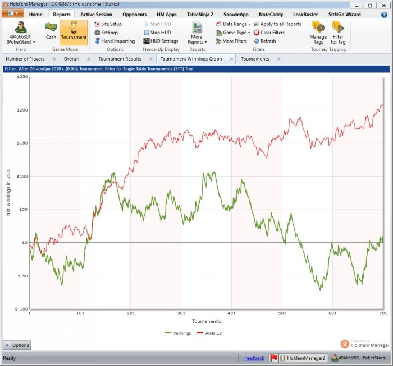Click Clear Filters icon
Image resolution: width=393 pixels, height=366 pixels.
click(257, 33)
